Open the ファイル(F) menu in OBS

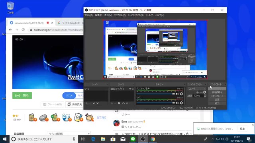(x=88, y=15)
